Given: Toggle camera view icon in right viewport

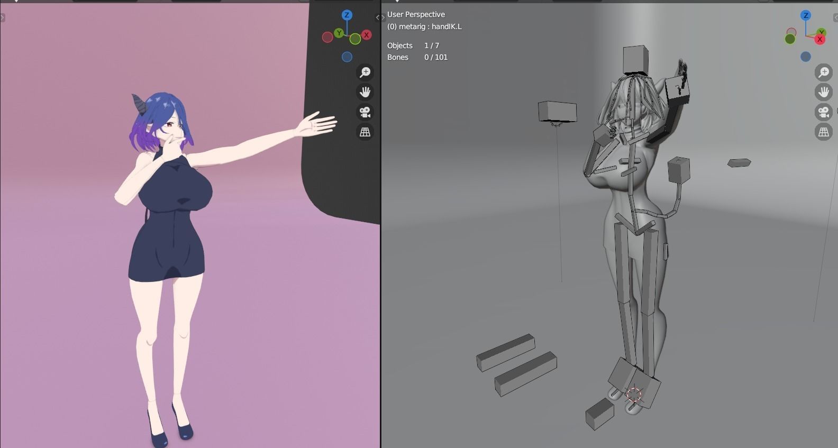Looking at the screenshot, I should pyautogui.click(x=824, y=112).
